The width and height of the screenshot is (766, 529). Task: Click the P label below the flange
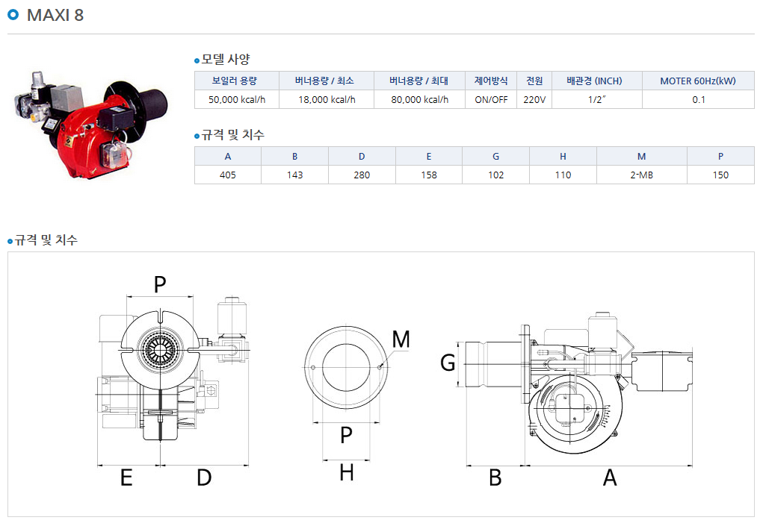346,435
